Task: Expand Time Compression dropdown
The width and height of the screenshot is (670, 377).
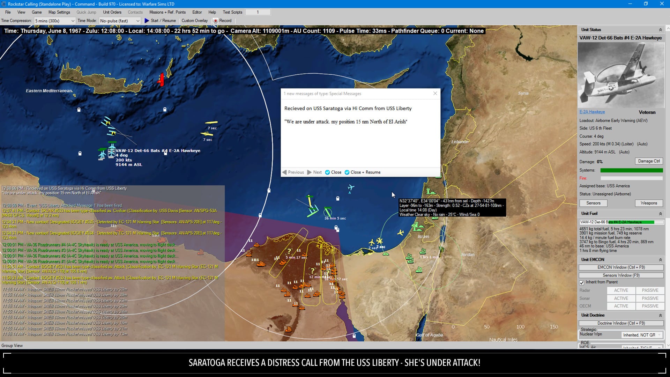Action: pos(71,20)
